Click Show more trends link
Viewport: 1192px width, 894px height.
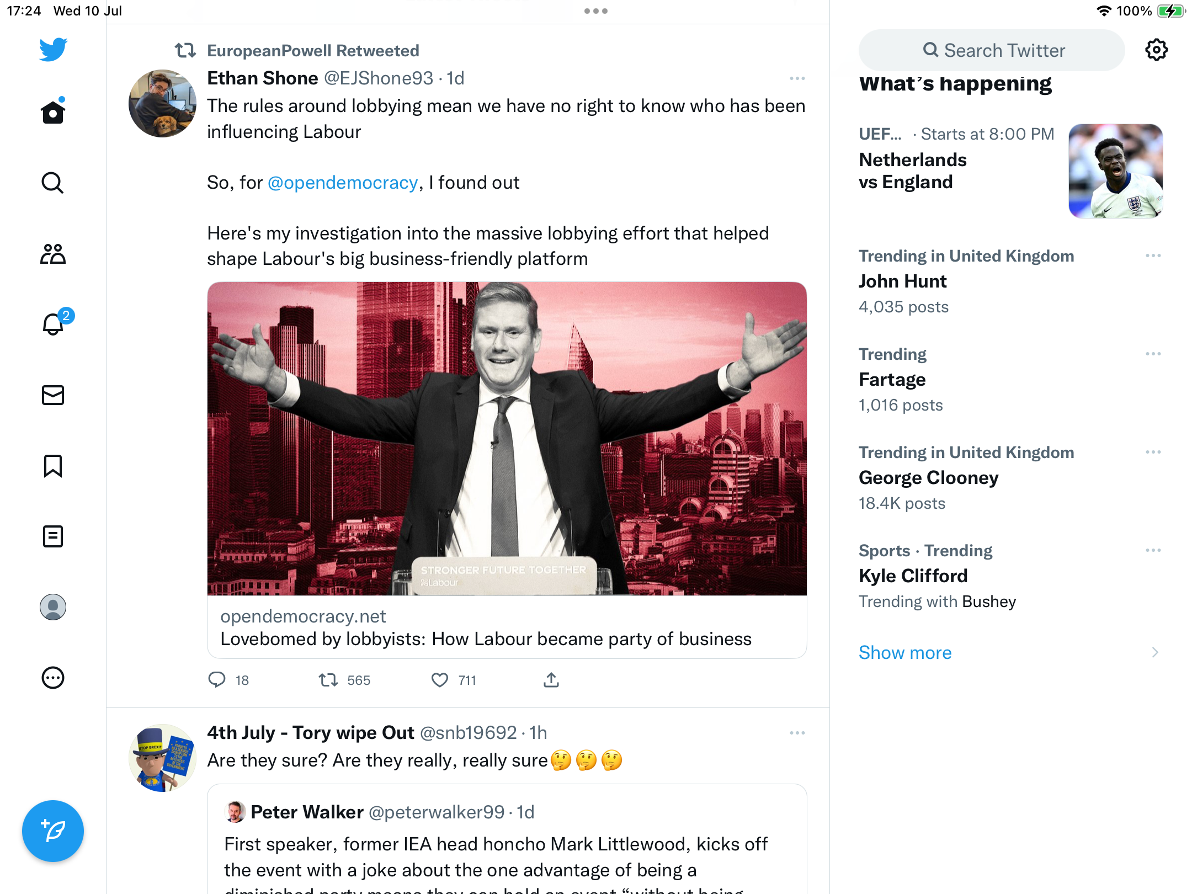pyautogui.click(x=905, y=652)
